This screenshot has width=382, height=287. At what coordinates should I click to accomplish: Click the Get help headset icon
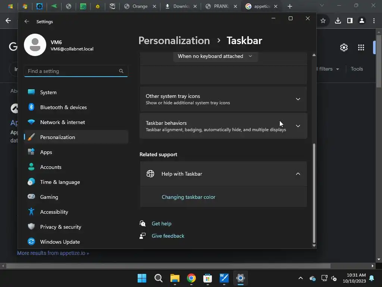tap(143, 223)
